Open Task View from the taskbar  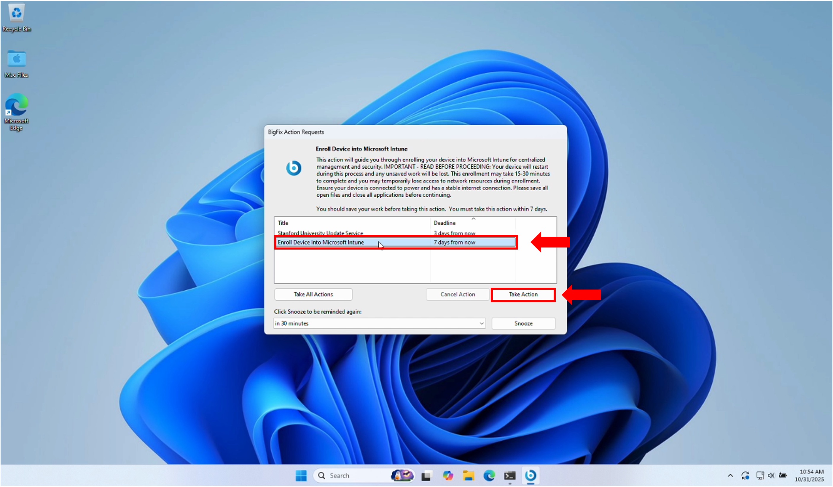(426, 475)
